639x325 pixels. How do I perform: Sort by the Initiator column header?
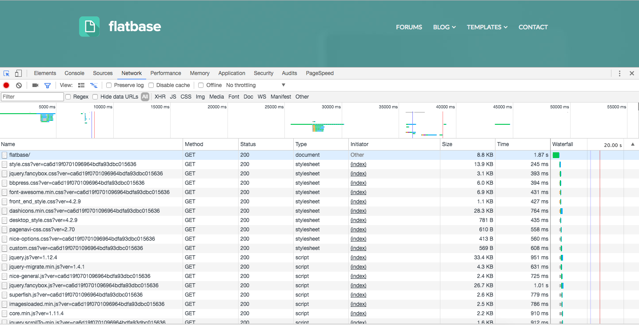pos(394,144)
